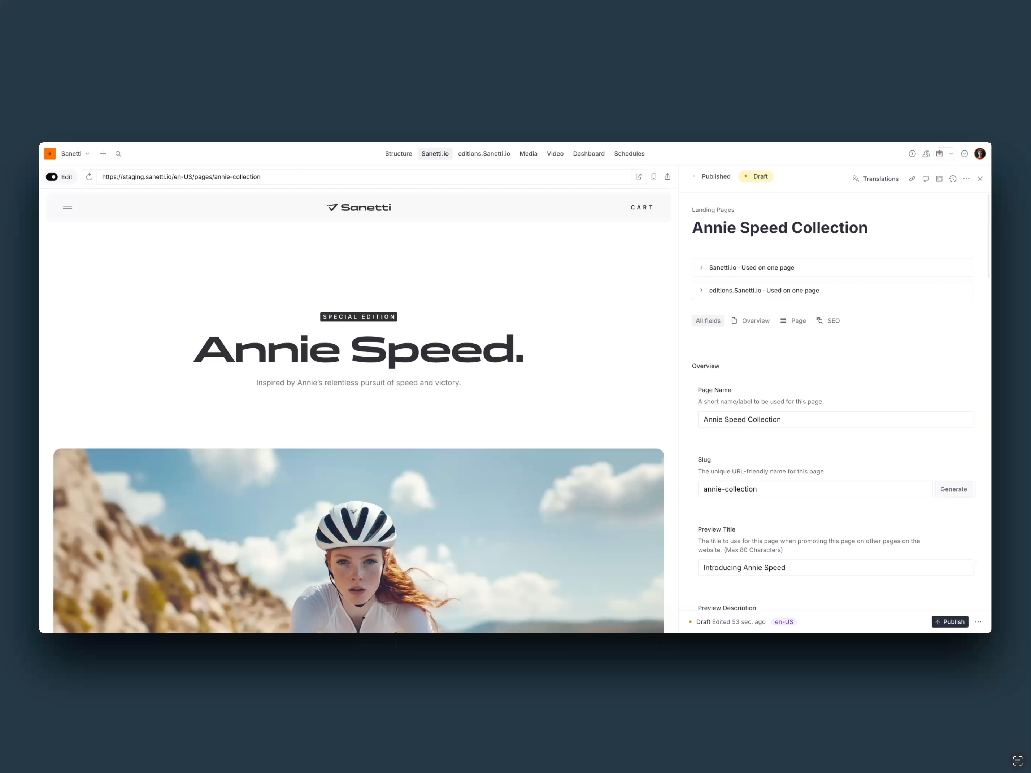Open search with the magnifier icon
This screenshot has height=773, width=1031.
click(x=118, y=154)
